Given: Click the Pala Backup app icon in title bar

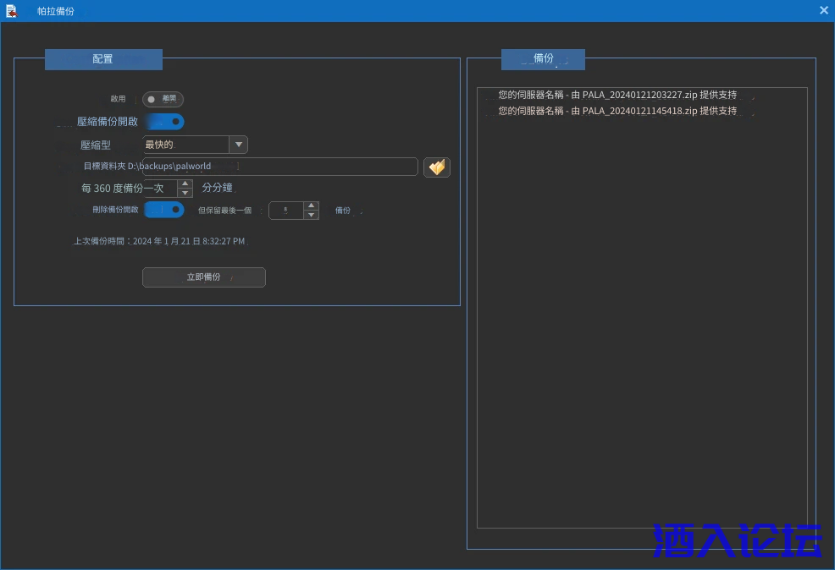Looking at the screenshot, I should click(x=12, y=11).
